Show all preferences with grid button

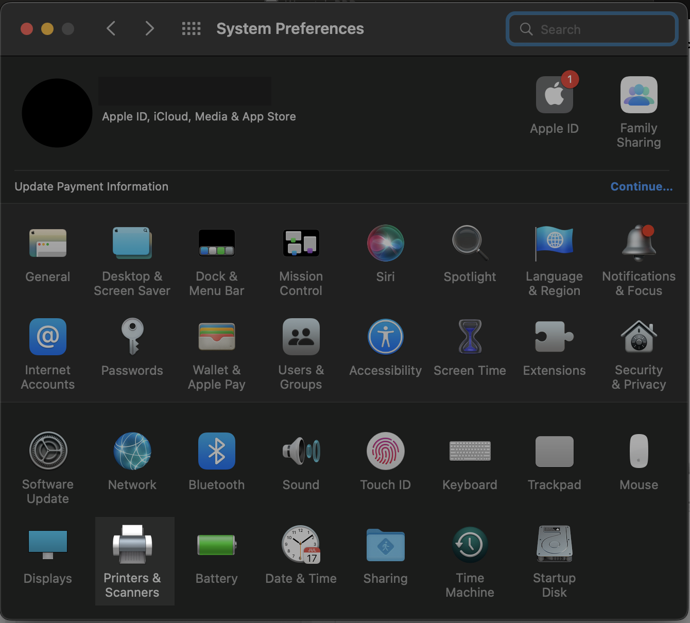(x=192, y=28)
